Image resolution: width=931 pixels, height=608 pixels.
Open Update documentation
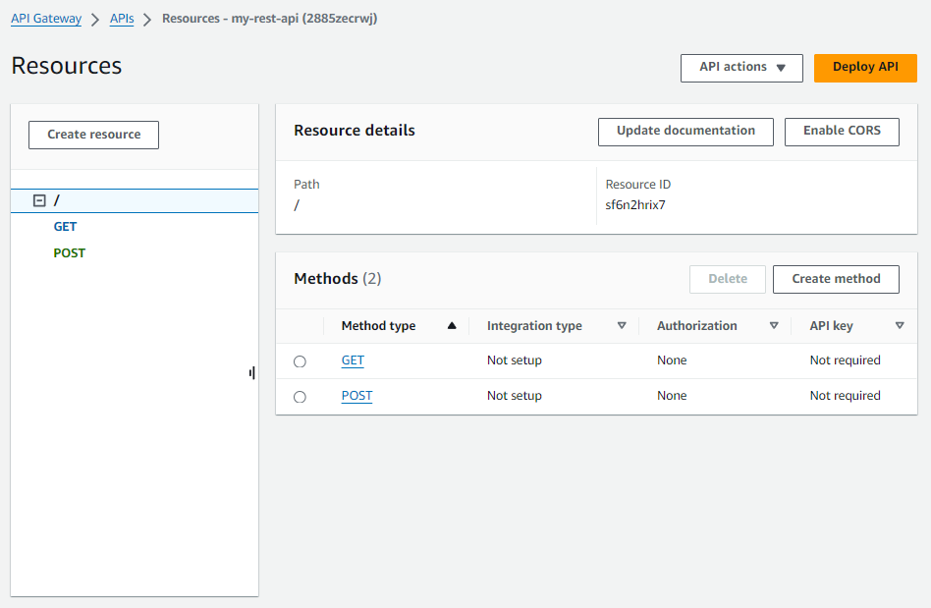pyautogui.click(x=685, y=131)
